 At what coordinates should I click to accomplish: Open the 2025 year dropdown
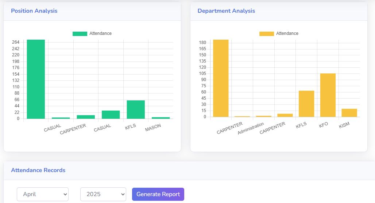point(103,194)
